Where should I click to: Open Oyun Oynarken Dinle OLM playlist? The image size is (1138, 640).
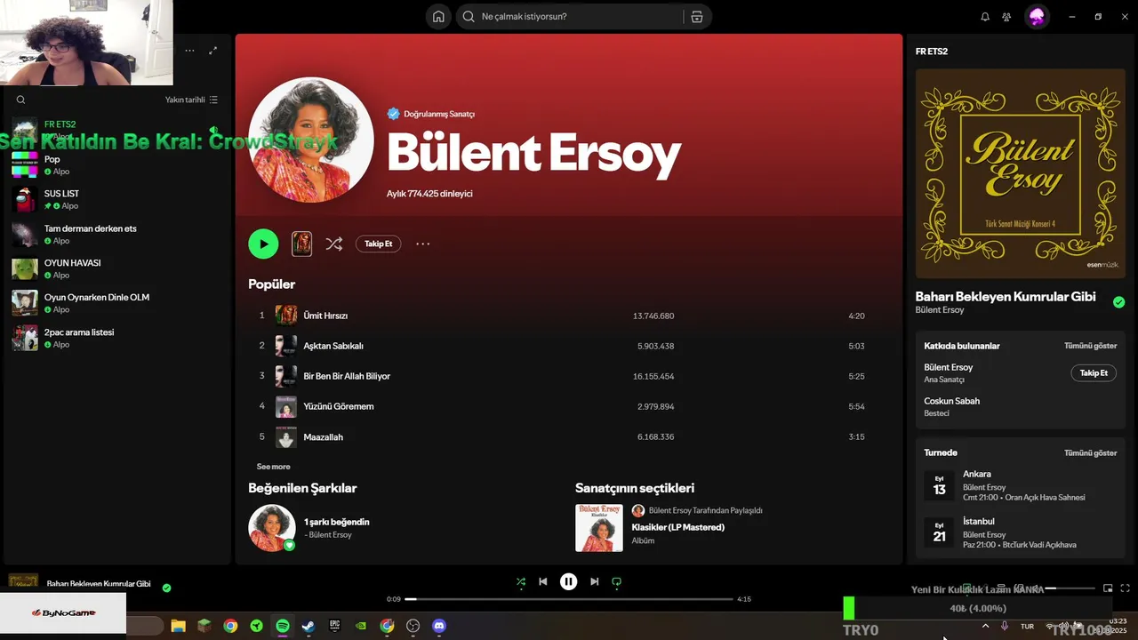point(116,303)
